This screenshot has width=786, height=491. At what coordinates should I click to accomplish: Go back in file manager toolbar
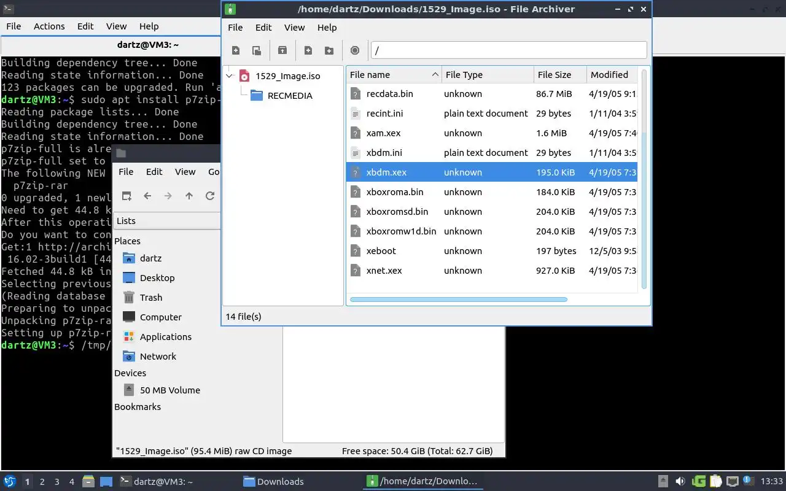click(147, 196)
